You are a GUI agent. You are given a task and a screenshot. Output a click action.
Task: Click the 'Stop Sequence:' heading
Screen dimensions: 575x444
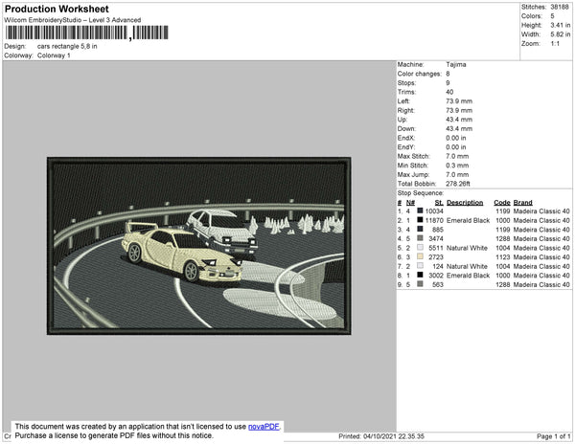(x=421, y=193)
